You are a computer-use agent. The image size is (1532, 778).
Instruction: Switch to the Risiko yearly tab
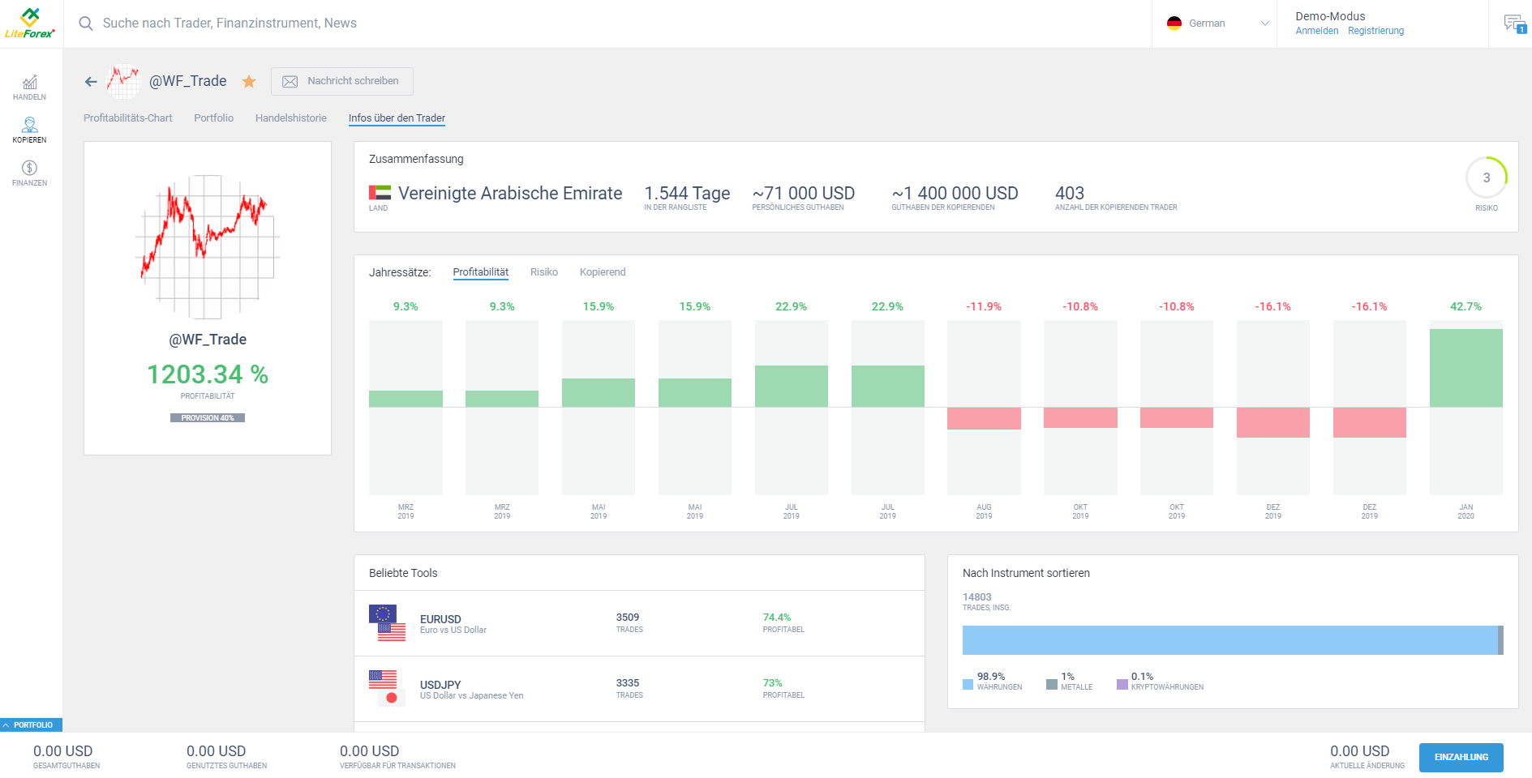[543, 272]
